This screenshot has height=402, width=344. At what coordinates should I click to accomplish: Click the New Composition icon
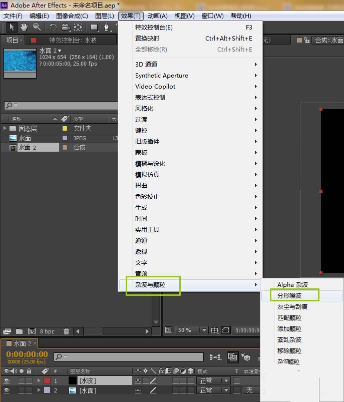pyautogui.click(x=32, y=331)
